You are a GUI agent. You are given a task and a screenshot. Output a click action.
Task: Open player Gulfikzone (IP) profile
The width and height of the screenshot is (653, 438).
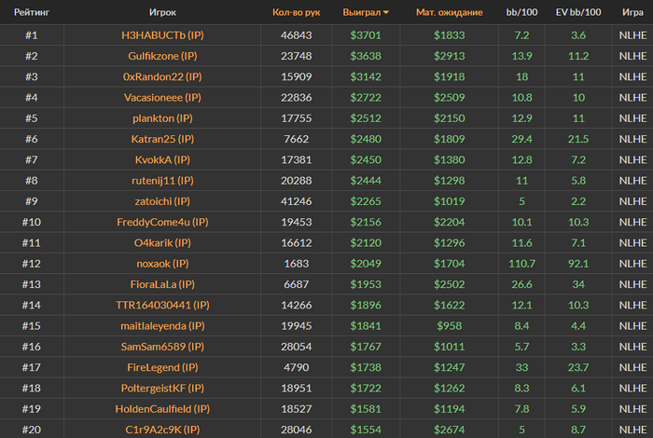(x=162, y=56)
